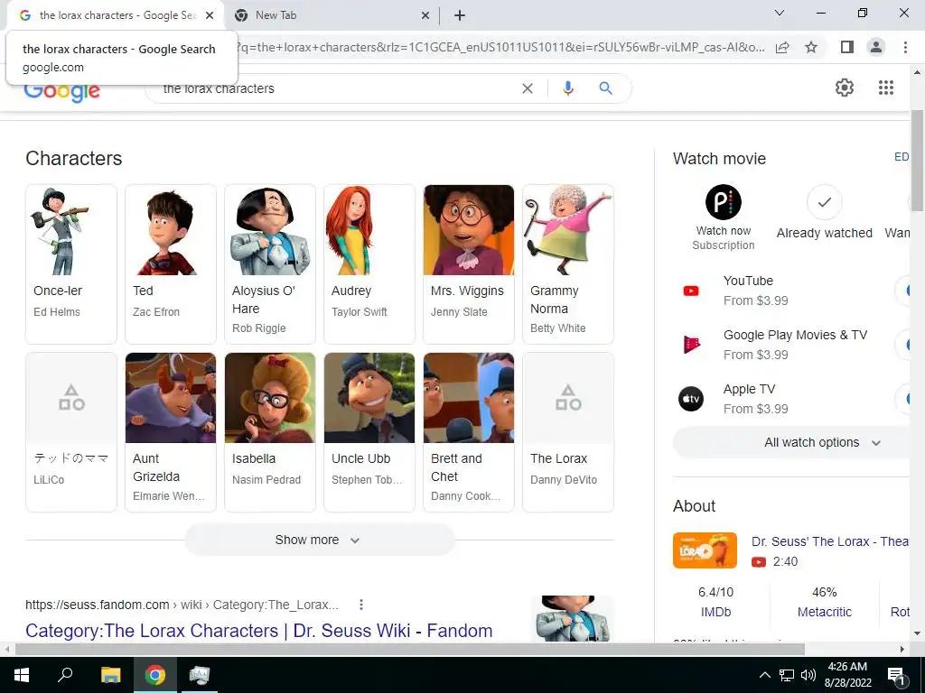Close the New Tab tab
Screen dimensions: 925x693
point(425,16)
